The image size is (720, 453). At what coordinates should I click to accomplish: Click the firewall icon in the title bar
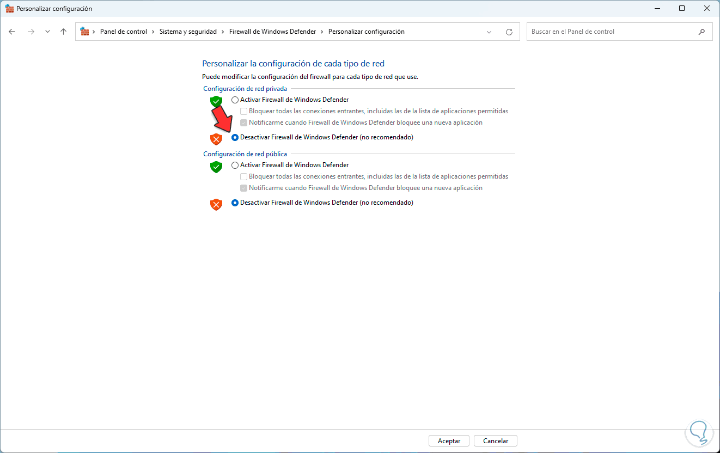coord(9,8)
